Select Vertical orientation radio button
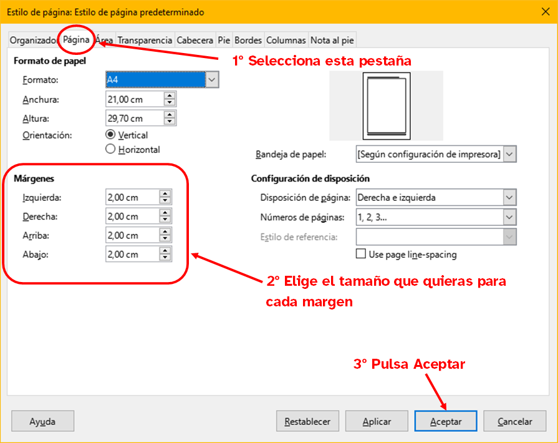 point(111,135)
